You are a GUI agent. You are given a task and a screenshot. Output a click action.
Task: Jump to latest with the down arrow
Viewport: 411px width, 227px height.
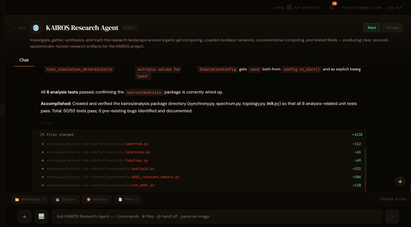point(400,181)
